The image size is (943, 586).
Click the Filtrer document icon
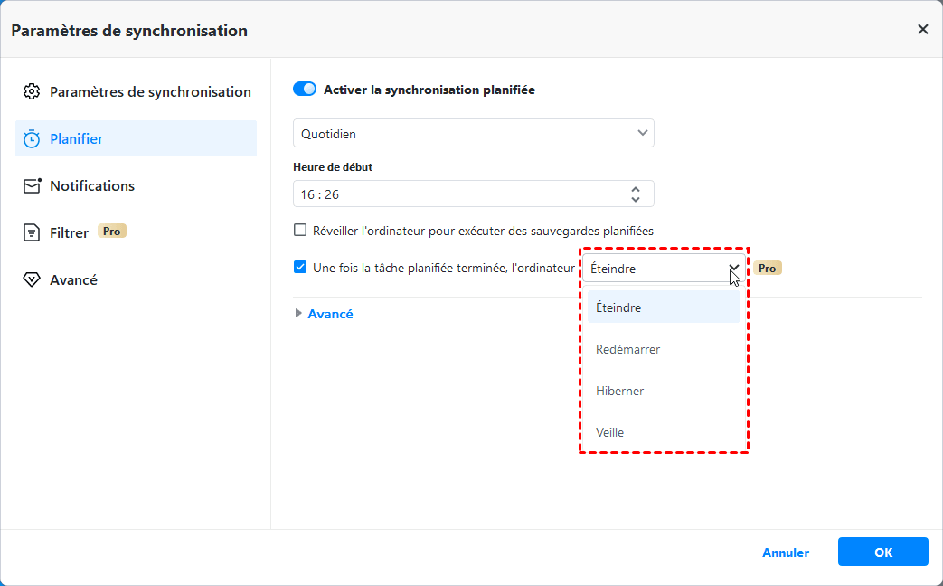coord(32,232)
